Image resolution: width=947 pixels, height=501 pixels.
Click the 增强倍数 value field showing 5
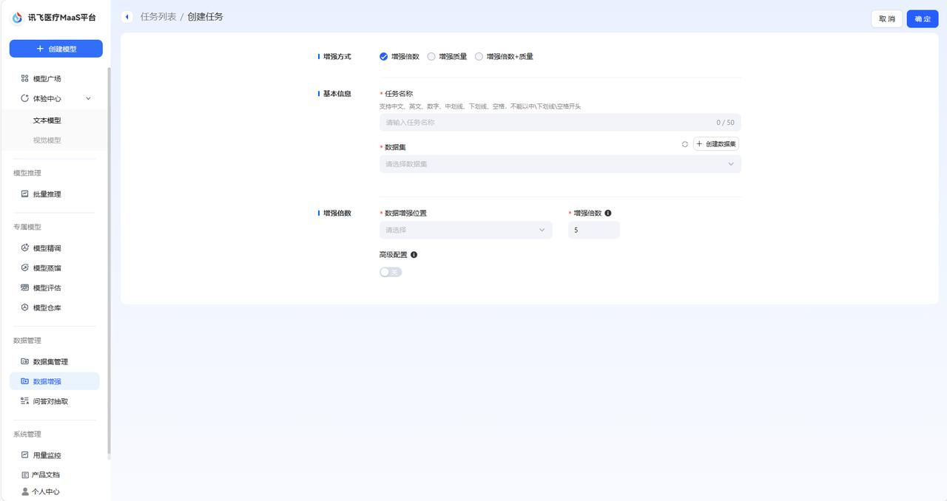pos(594,230)
